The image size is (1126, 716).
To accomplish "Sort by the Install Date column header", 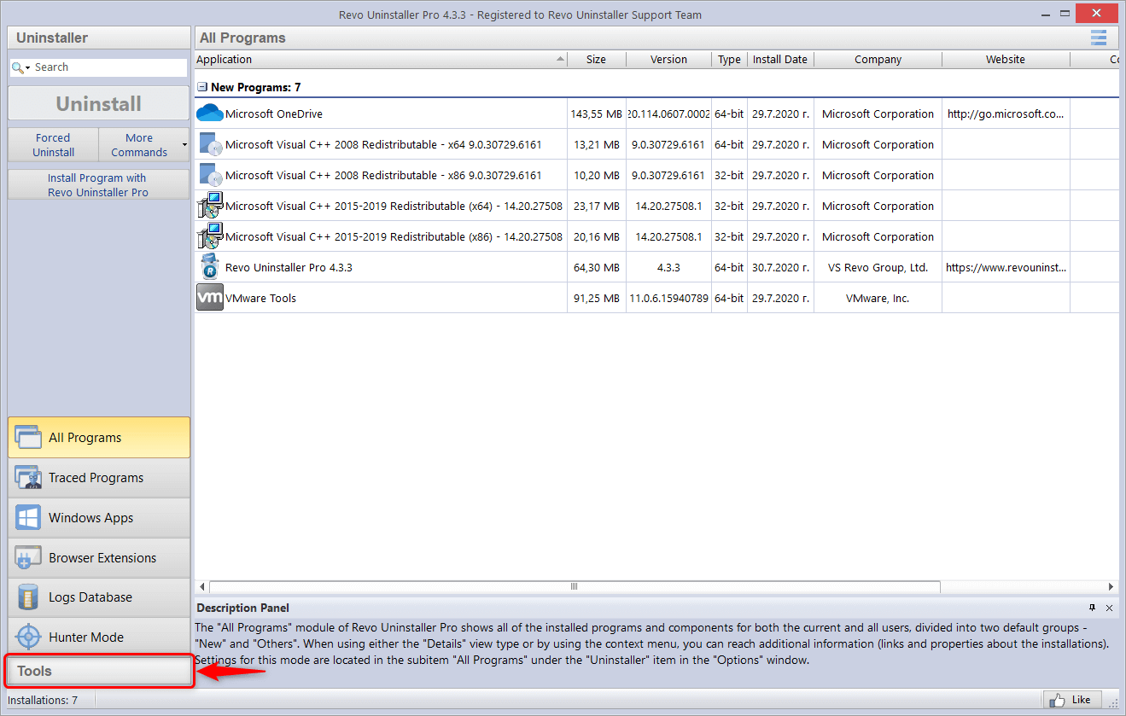I will click(780, 60).
